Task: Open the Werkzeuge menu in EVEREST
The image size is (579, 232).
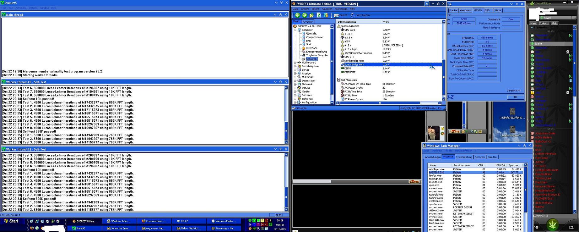Action: click(341, 9)
